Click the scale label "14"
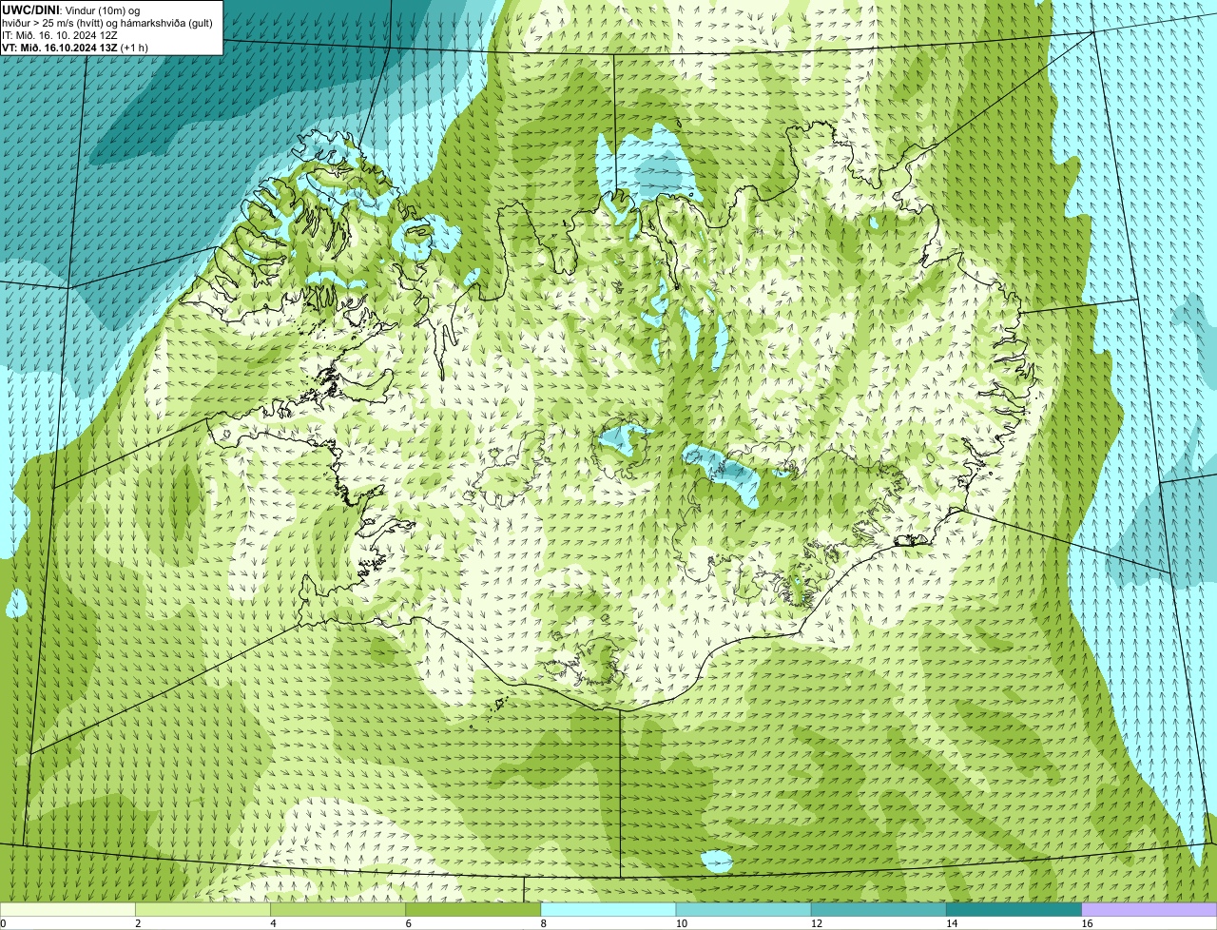This screenshot has width=1217, height=930. [952, 923]
